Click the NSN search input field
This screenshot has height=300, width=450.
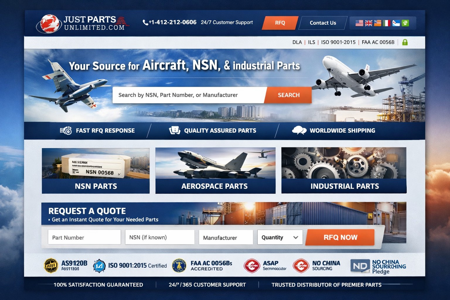pyautogui.click(x=189, y=95)
